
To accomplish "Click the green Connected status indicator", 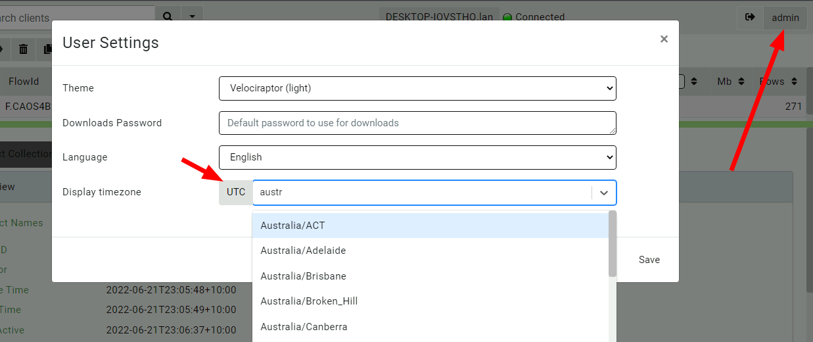I will [507, 18].
